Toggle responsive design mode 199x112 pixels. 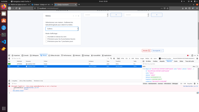coord(192,55)
